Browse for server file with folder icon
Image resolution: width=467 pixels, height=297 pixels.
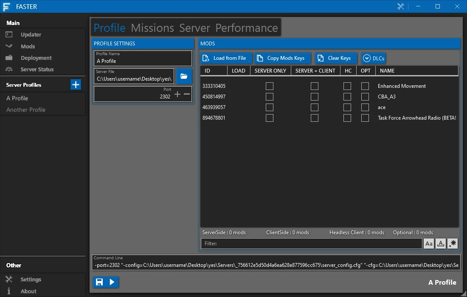click(x=184, y=76)
